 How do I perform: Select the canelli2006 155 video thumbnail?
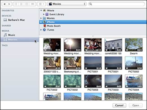click(113, 45)
